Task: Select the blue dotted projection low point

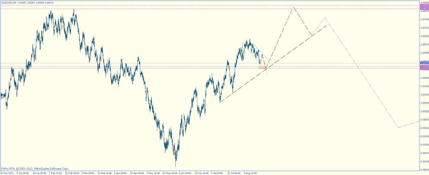Action: click(x=398, y=127)
